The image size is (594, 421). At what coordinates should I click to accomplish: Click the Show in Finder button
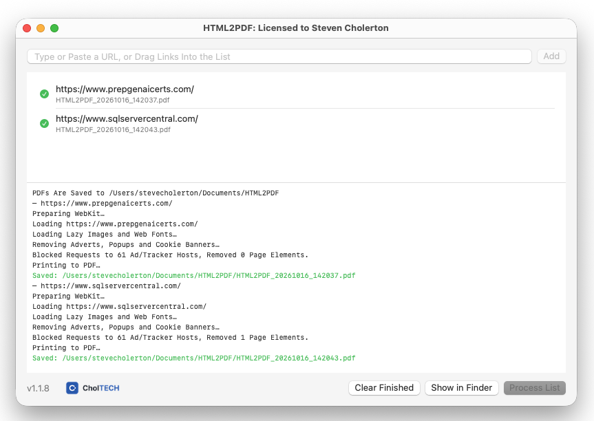point(461,388)
